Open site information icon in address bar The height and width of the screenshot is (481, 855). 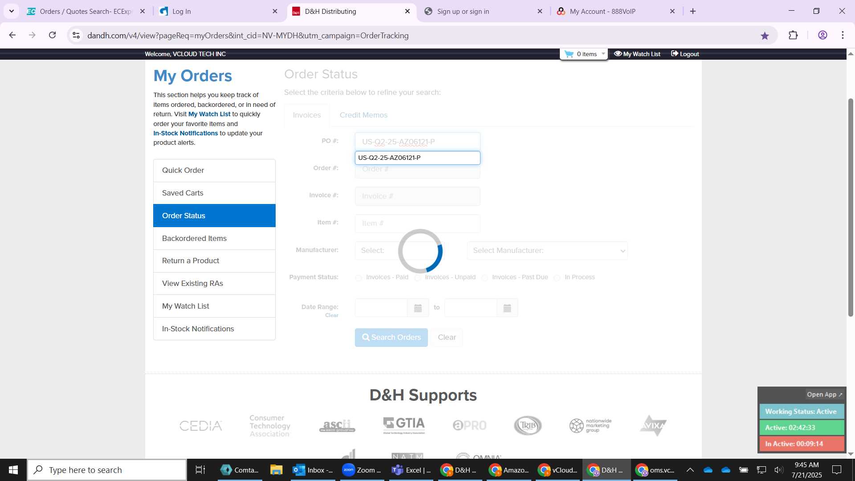76,35
